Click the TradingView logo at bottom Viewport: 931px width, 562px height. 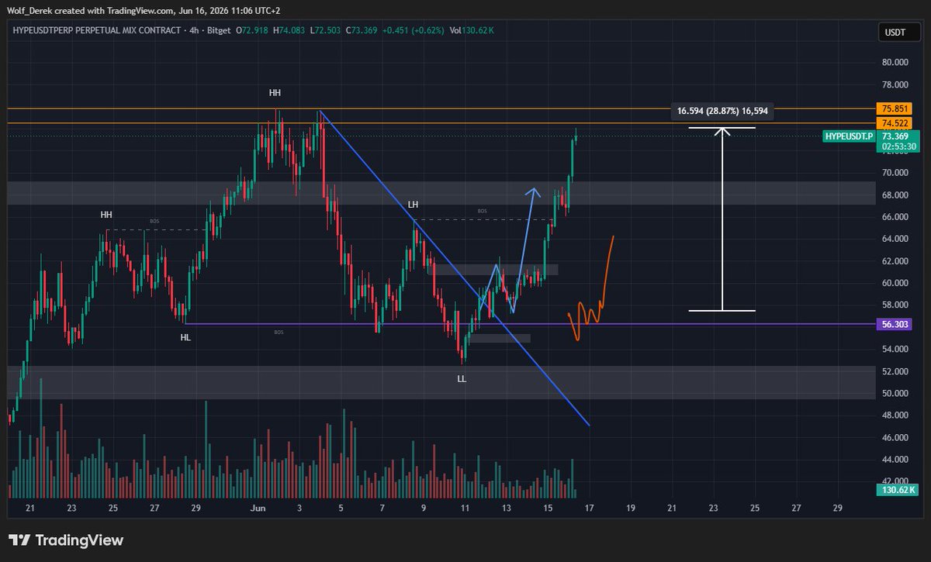[66, 540]
